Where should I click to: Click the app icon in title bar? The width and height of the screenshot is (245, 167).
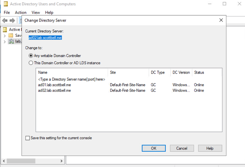tap(4, 4)
